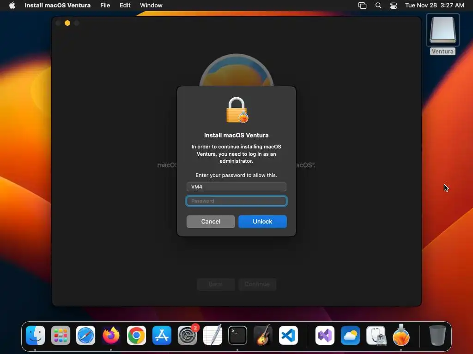Screen dimensions: 473x354
Task: Click the Ventura label under disk icon
Action: [443, 52]
